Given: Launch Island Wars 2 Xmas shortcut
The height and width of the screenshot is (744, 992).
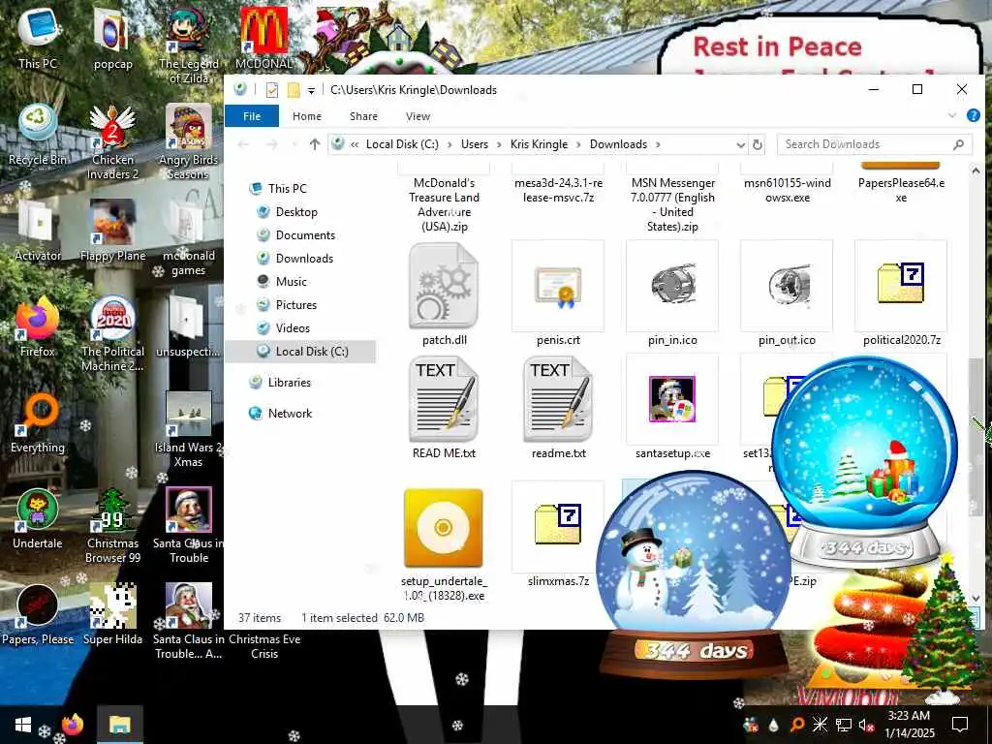Looking at the screenshot, I should pyautogui.click(x=189, y=430).
